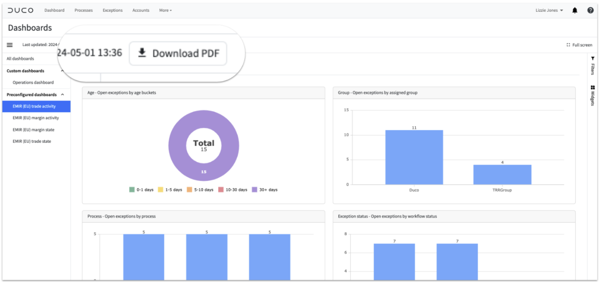Screen dimensions: 599x282
Task: Open the help question mark icon
Action: (x=590, y=10)
